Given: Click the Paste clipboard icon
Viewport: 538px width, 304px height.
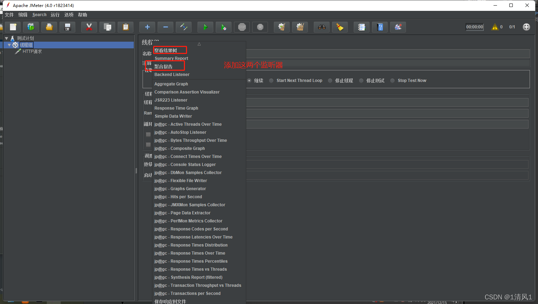Looking at the screenshot, I should pyautogui.click(x=126, y=27).
